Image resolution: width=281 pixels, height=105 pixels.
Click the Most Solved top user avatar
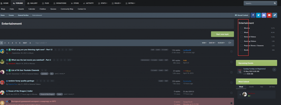tap(245, 94)
